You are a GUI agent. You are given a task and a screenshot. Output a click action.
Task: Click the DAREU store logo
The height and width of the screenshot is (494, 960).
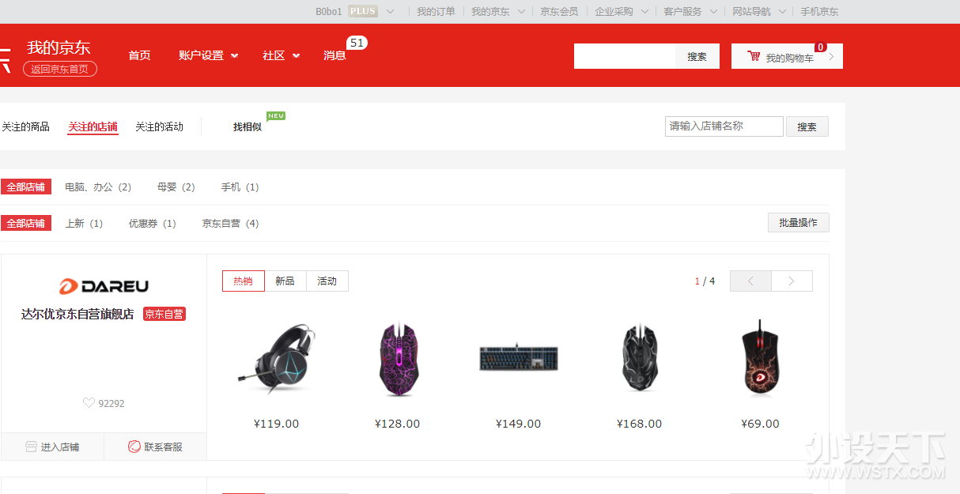pyautogui.click(x=104, y=286)
